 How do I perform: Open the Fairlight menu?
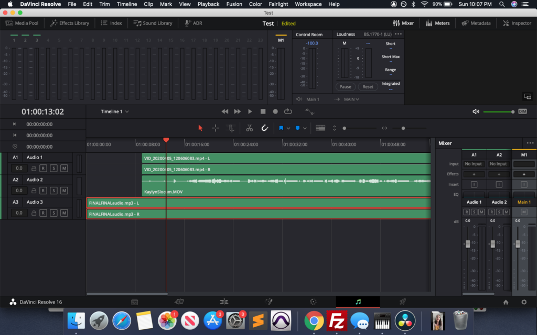coord(278,4)
